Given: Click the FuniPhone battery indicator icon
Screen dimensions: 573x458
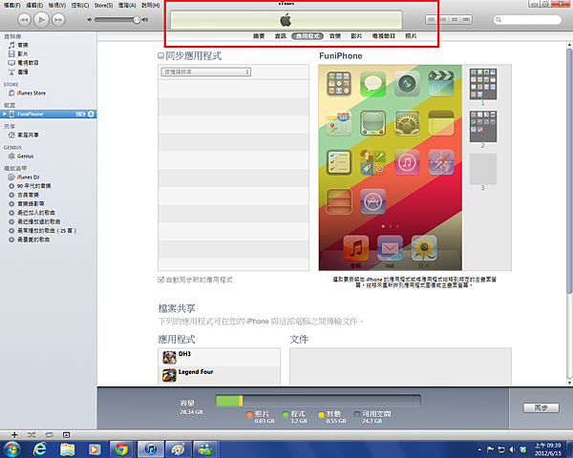Looking at the screenshot, I should [80, 114].
